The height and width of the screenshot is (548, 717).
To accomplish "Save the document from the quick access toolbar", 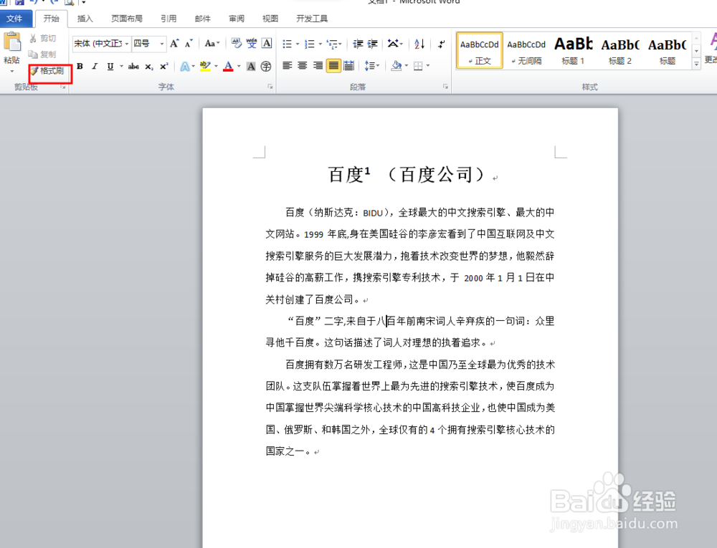I will point(19,2).
